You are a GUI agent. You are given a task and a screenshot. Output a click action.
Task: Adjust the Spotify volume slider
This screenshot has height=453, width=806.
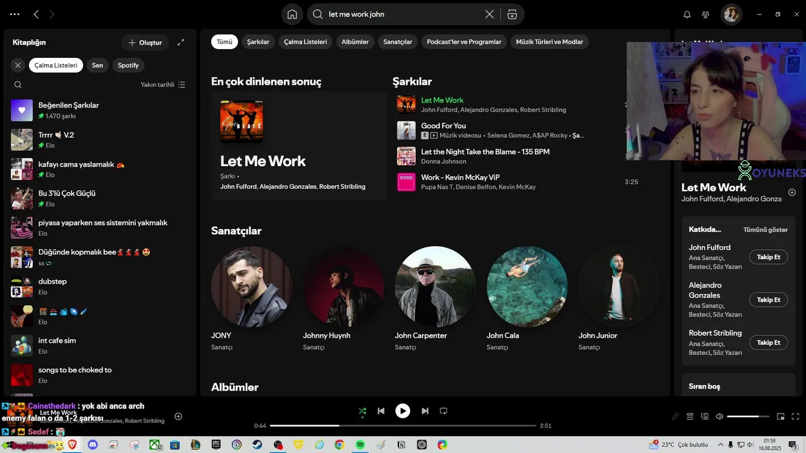[x=748, y=417]
